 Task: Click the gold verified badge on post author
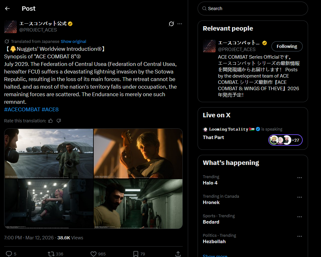coord(70,24)
